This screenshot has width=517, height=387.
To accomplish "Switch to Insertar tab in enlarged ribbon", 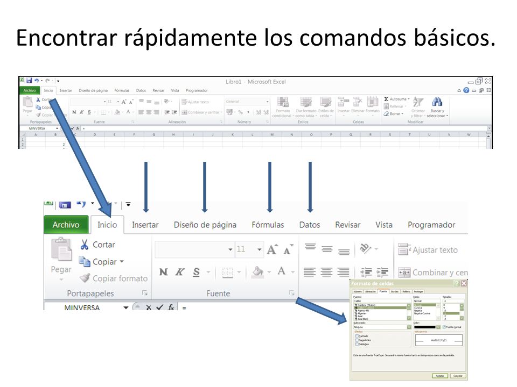I will tap(145, 225).
